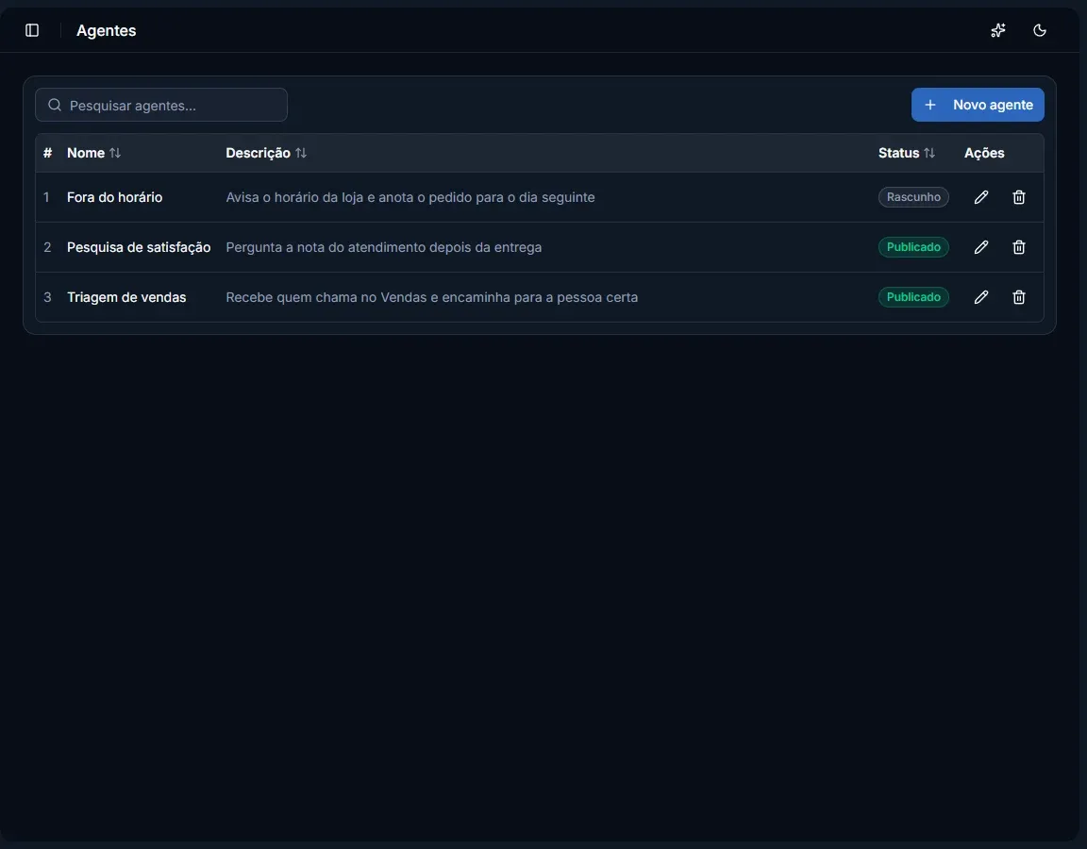Click the search magnifier icon
This screenshot has width=1087, height=849.
[55, 105]
